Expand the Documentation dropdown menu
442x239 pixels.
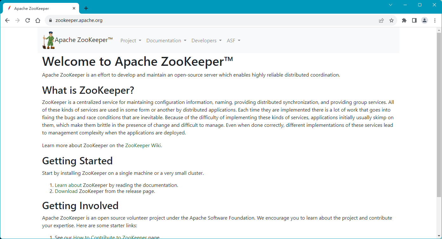click(166, 41)
